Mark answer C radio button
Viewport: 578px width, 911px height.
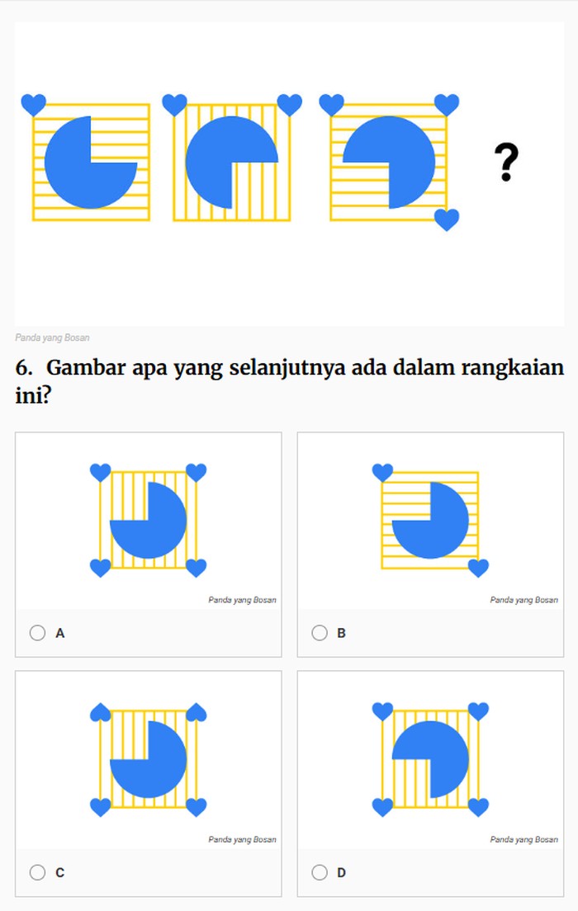click(x=37, y=872)
